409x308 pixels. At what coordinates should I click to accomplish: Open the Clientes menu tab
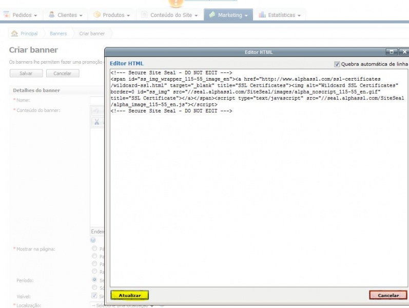[66, 15]
